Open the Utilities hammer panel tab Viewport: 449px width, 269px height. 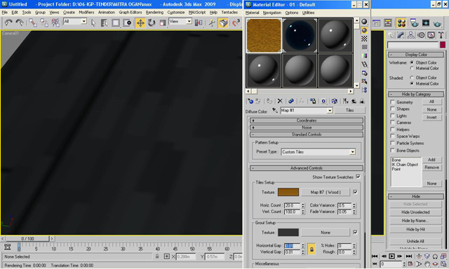(441, 35)
